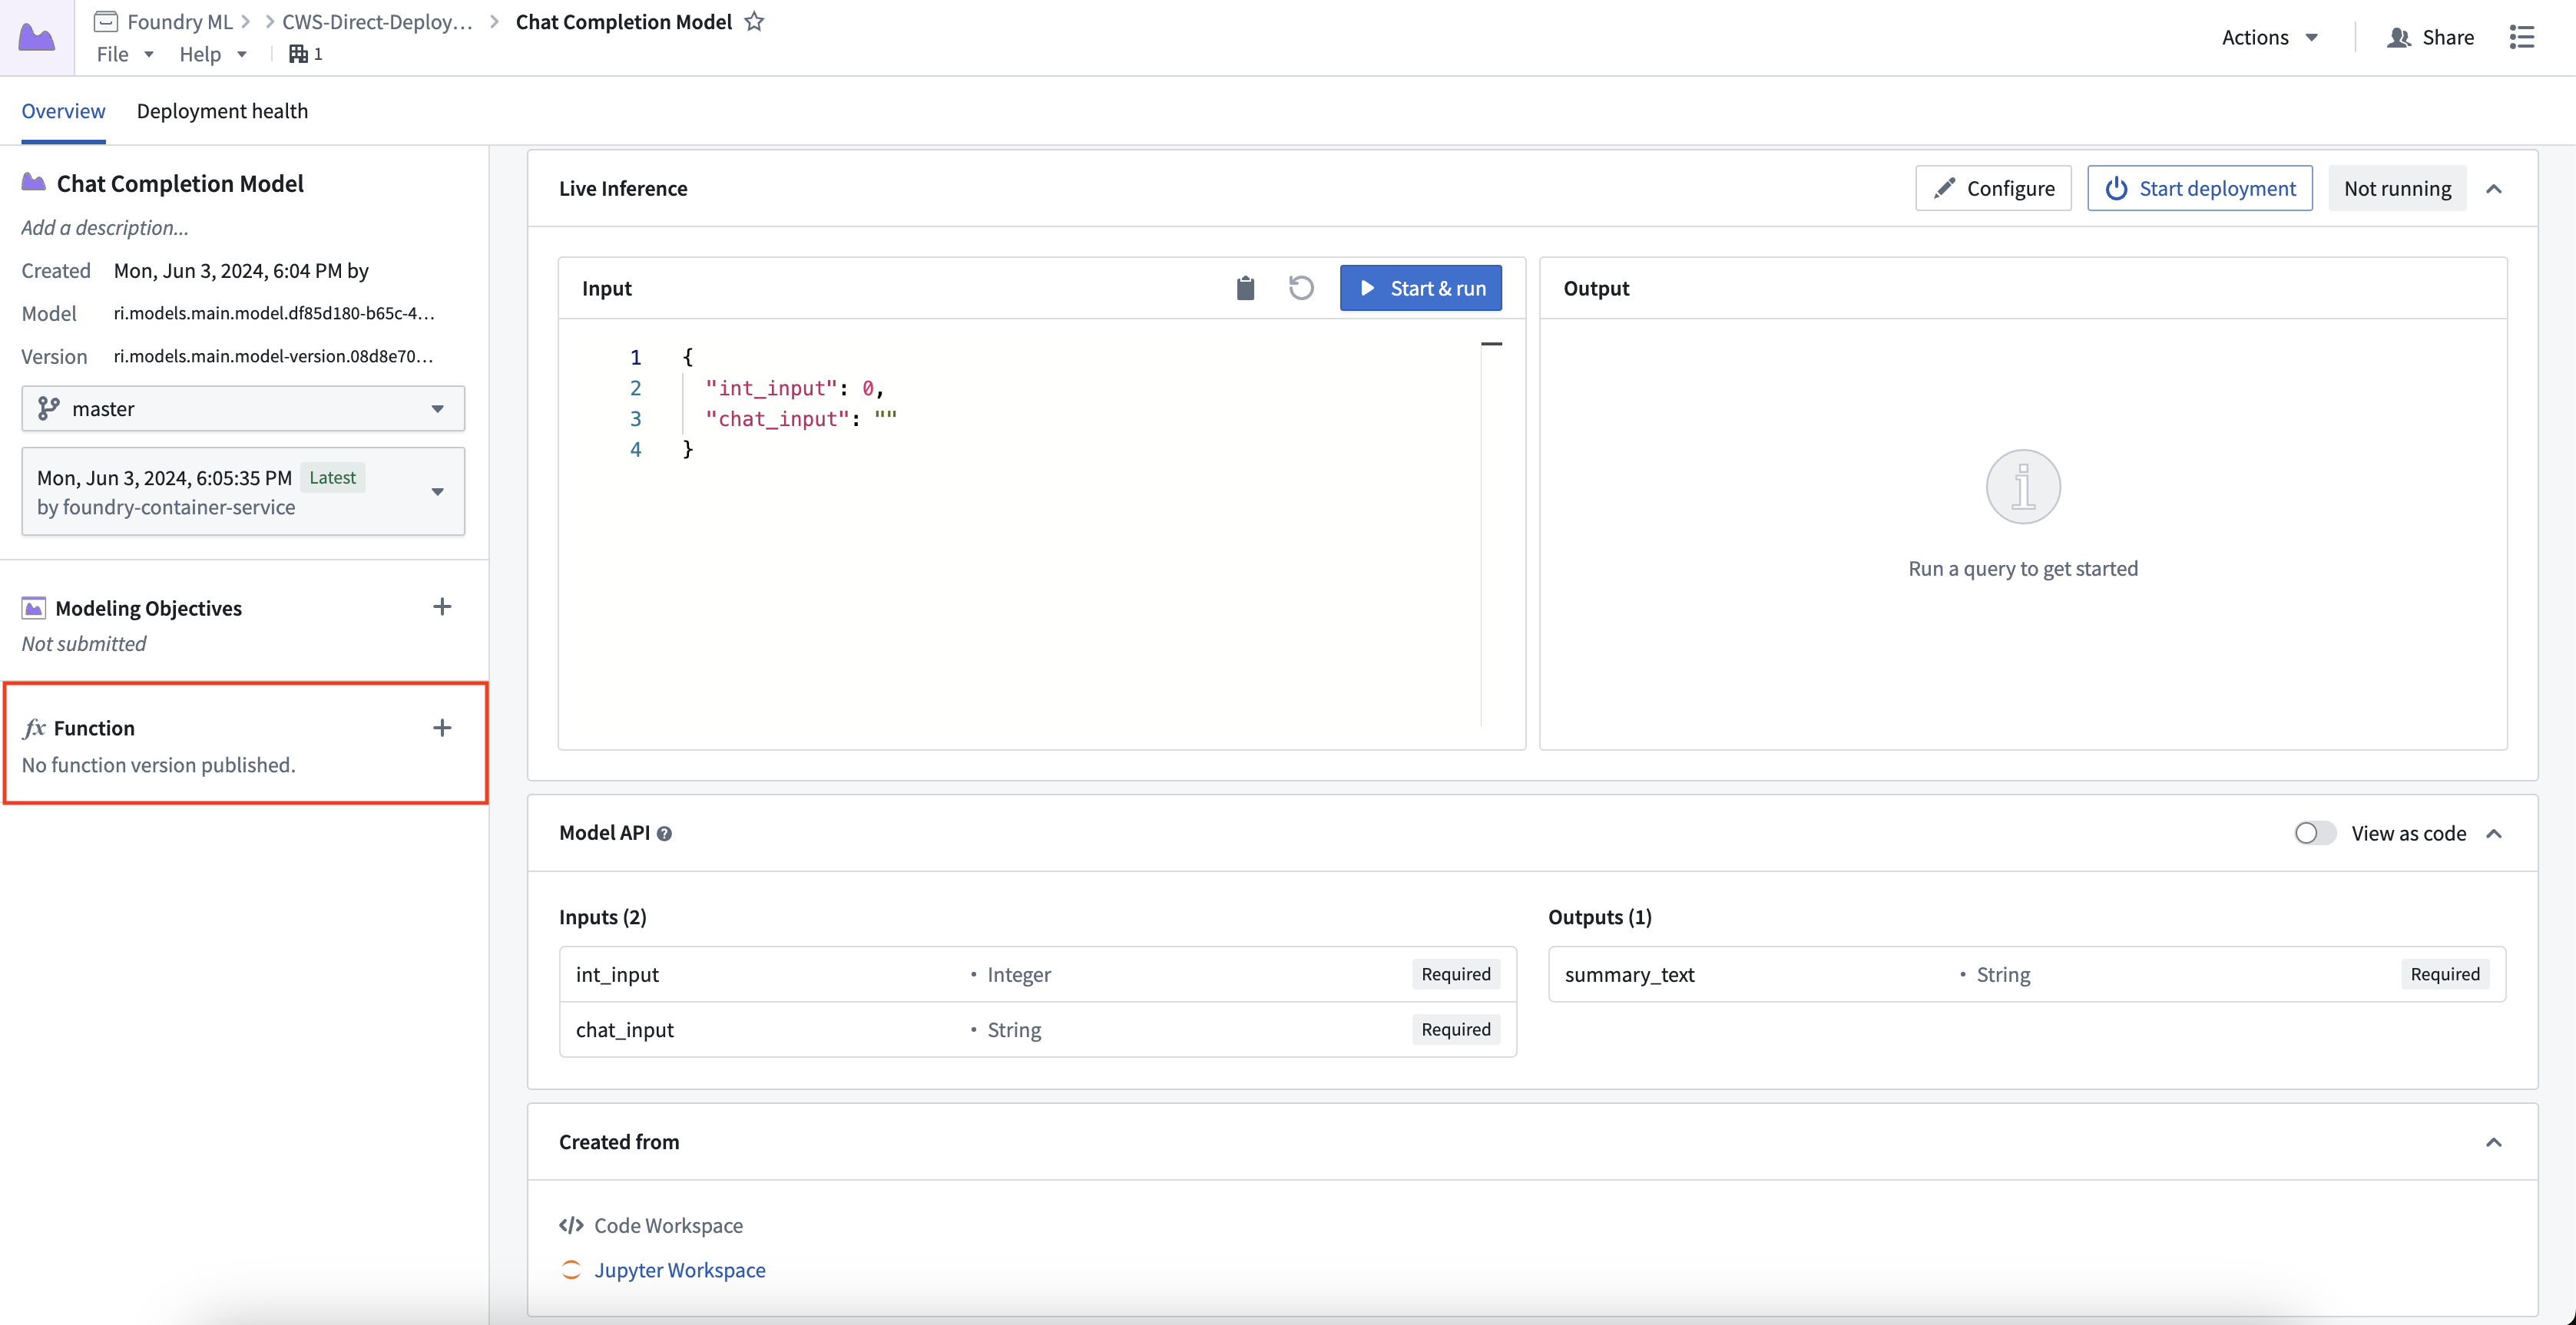Collapse the Live Inference section
The image size is (2576, 1325).
click(x=2494, y=189)
